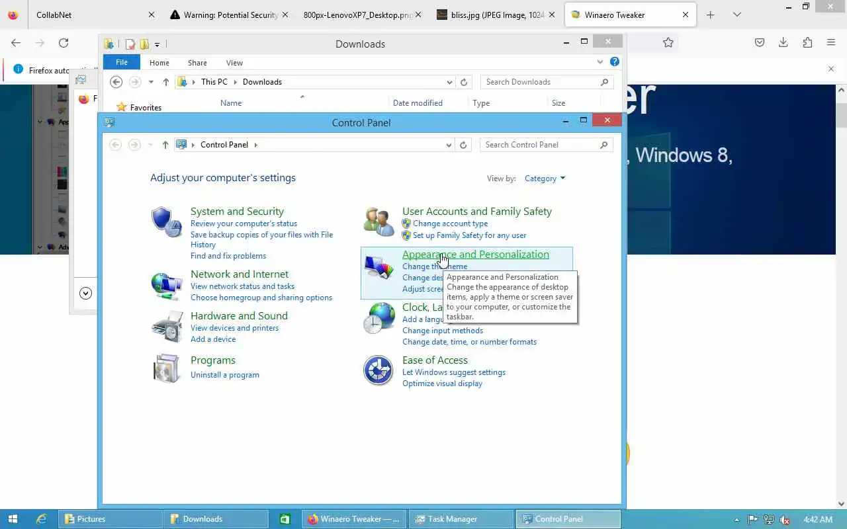
Task: Expand the Downloads ribbon chevron
Action: click(x=600, y=62)
